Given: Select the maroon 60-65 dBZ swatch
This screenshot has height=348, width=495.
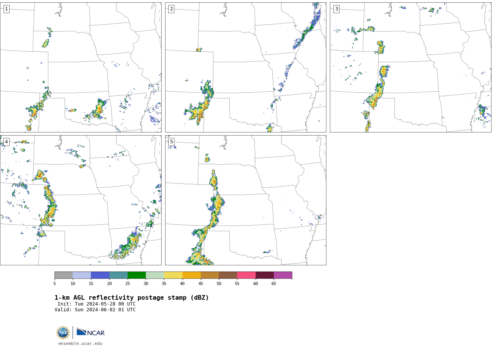Looking at the screenshot, I should click(265, 275).
